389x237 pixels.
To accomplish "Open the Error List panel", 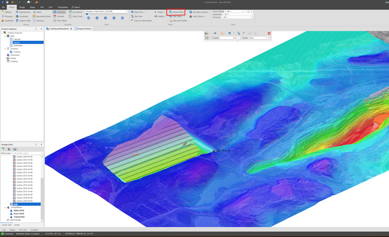I will tap(22, 230).
